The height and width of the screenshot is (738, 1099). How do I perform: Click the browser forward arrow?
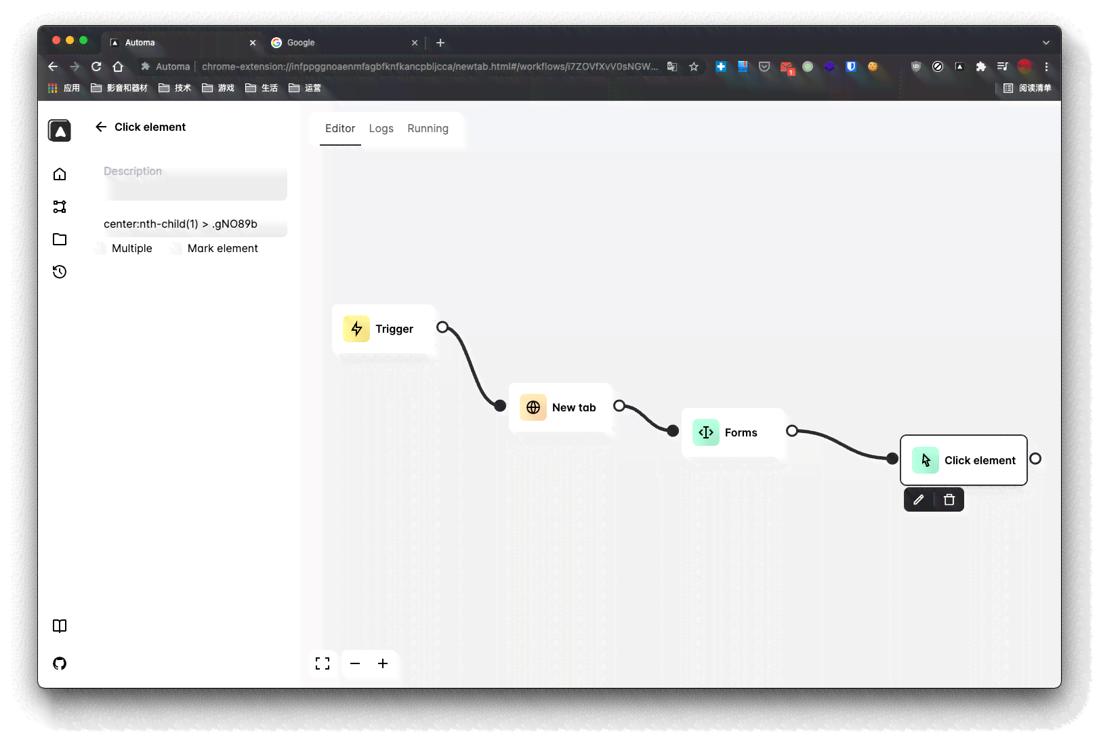click(75, 66)
